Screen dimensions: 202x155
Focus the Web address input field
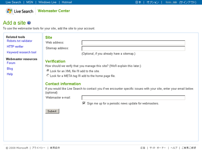[x=133, y=43]
